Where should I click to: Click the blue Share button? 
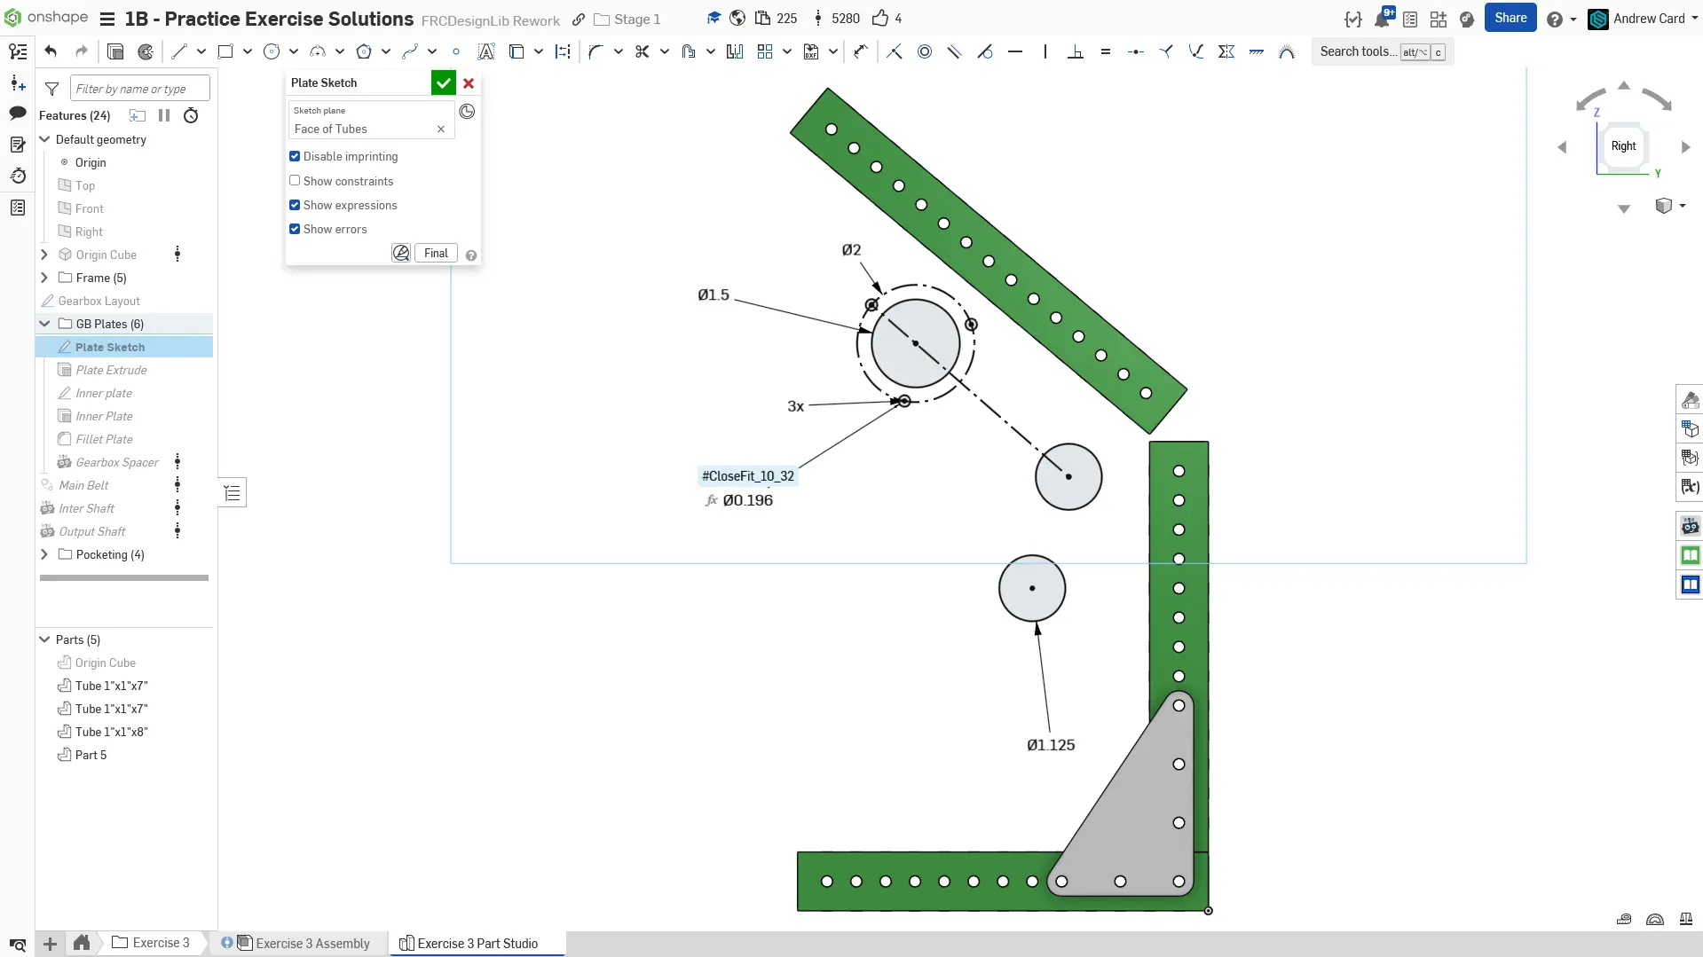(x=1510, y=18)
